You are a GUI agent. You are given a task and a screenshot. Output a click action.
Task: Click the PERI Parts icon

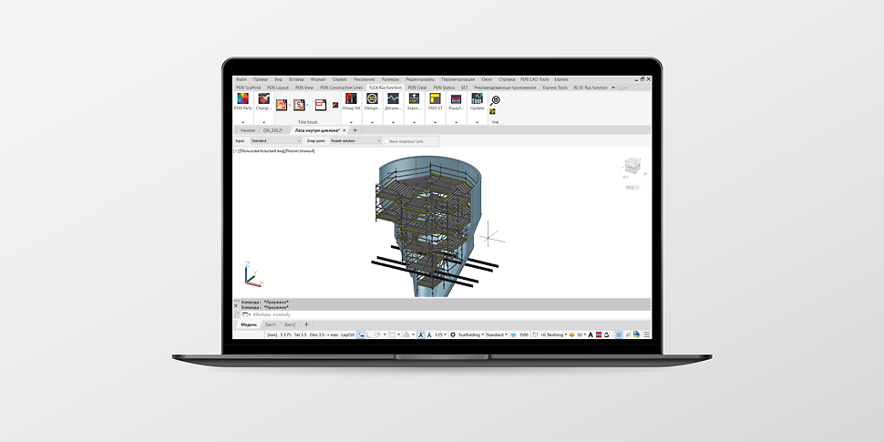tap(242, 100)
